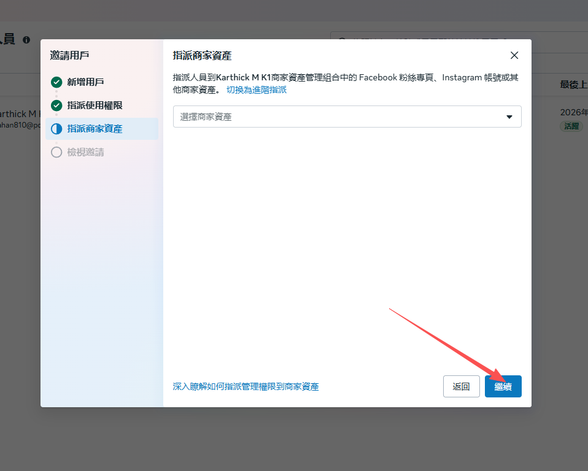Open the 切換為進階指派 link

pos(257,90)
